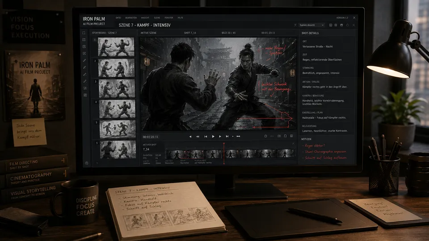
Task: Select storyboard thumbnail number 2
Action: click(x=117, y=68)
